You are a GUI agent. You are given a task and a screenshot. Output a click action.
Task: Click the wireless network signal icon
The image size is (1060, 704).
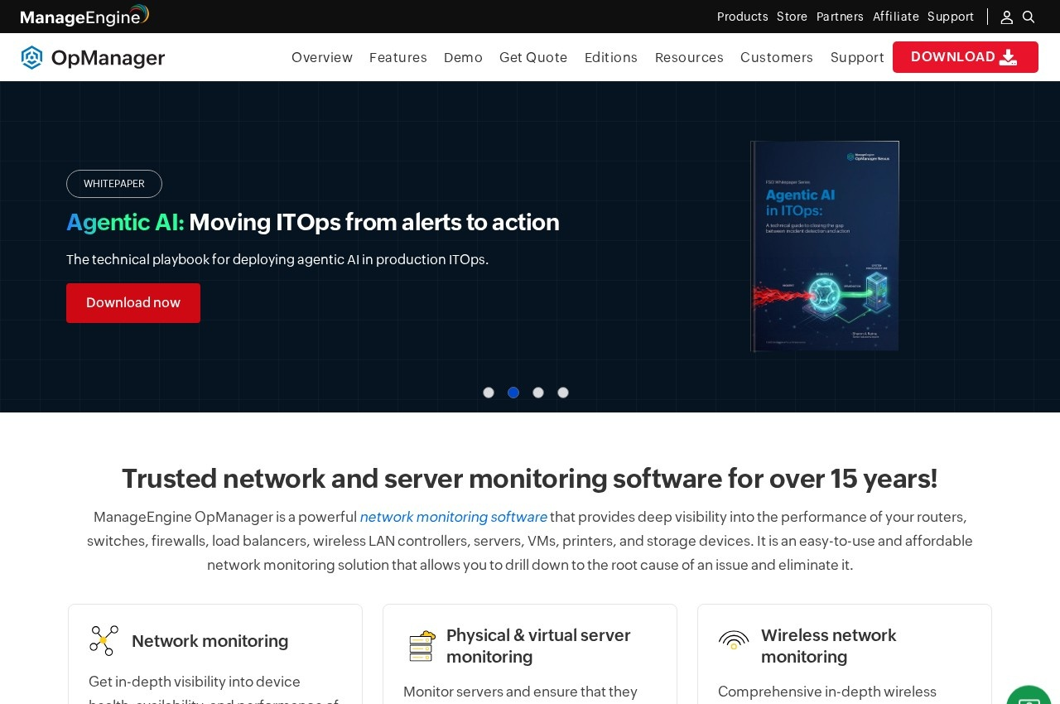coord(734,640)
